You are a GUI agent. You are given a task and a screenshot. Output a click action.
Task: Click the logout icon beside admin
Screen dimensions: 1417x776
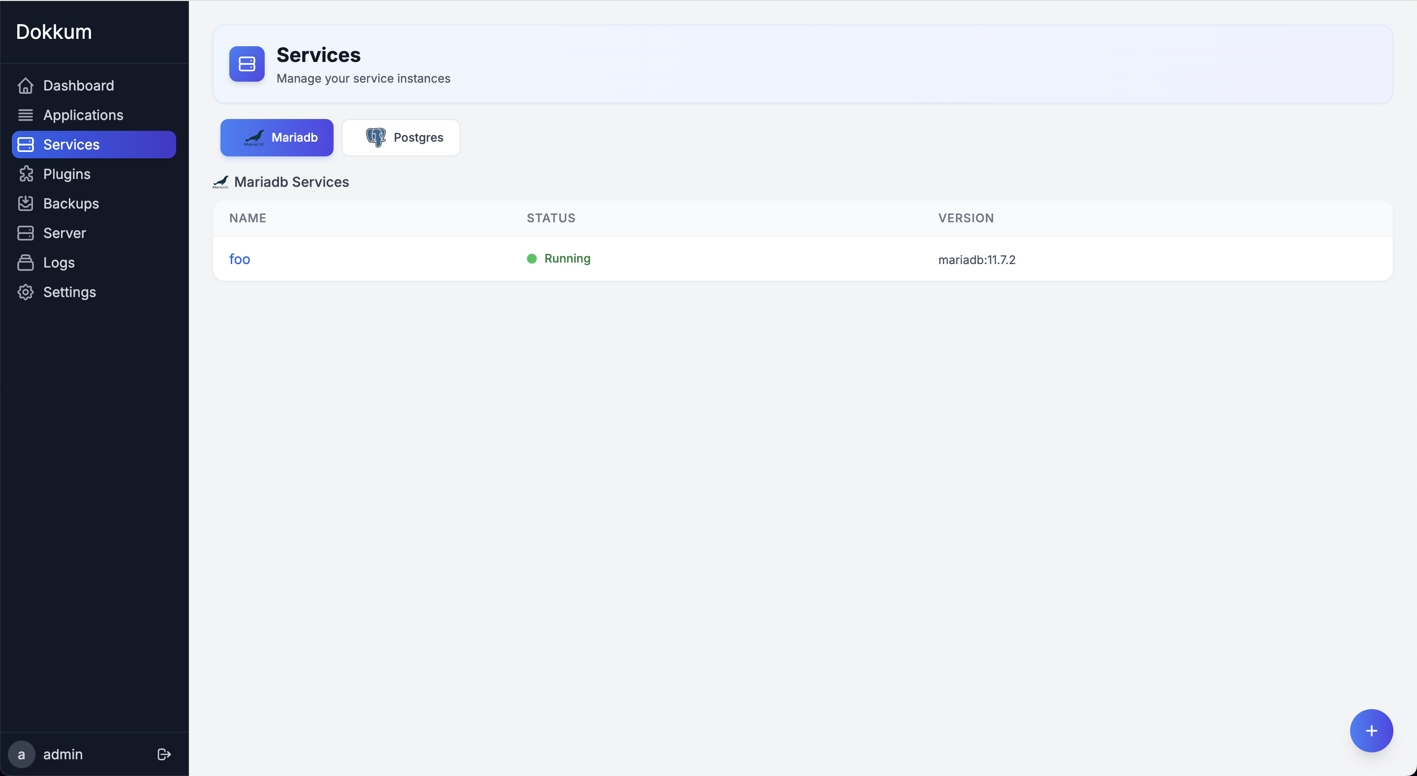click(164, 754)
